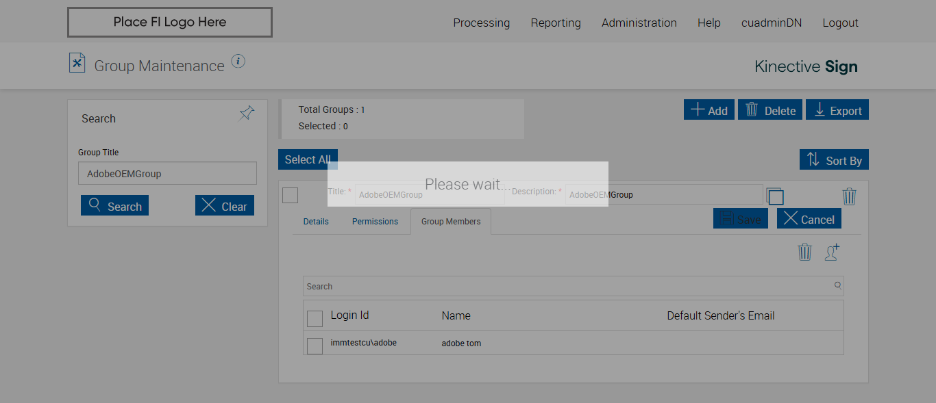The height and width of the screenshot is (403, 936).
Task: Pin the Search panel with pushpin icon
Action: pyautogui.click(x=247, y=114)
